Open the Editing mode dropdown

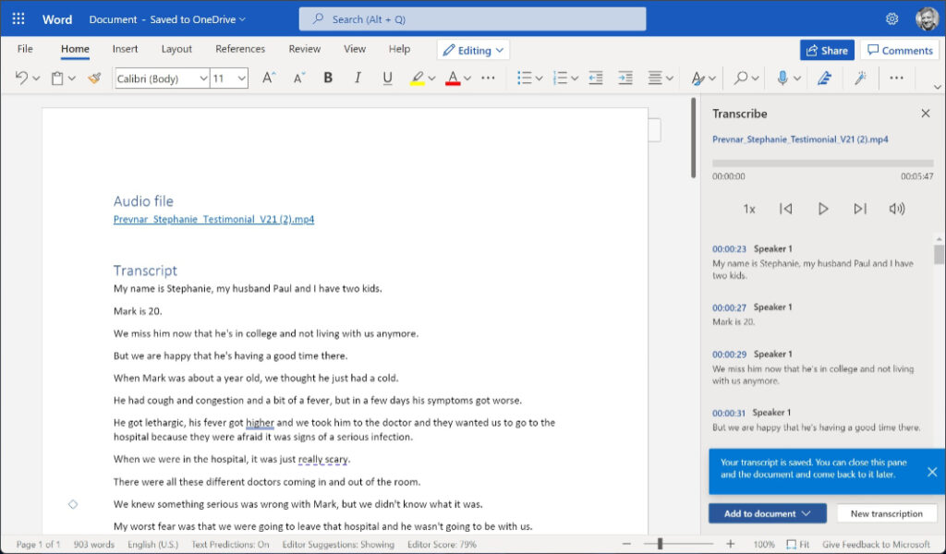(x=473, y=49)
